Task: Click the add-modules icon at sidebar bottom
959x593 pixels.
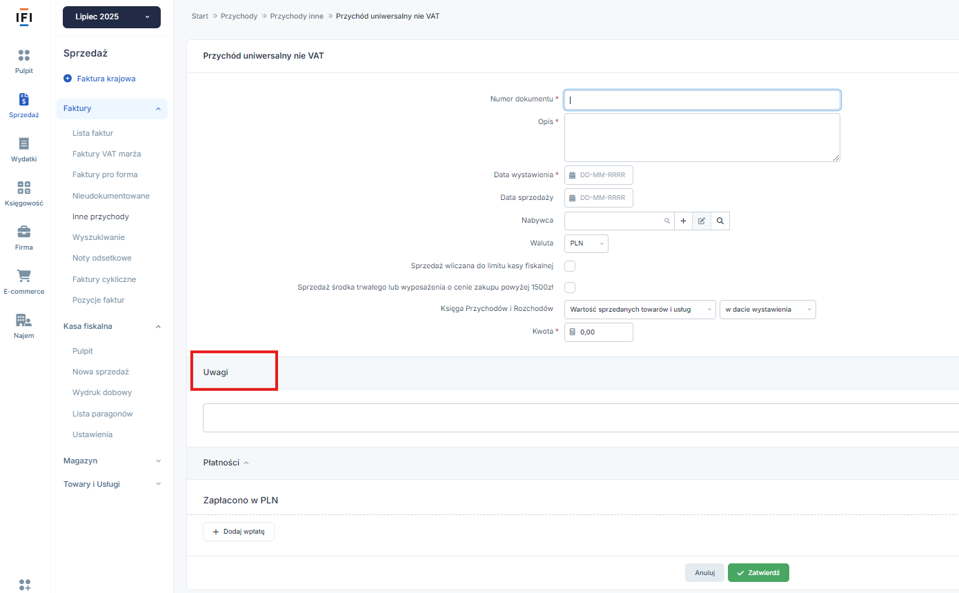Action: pos(25,585)
